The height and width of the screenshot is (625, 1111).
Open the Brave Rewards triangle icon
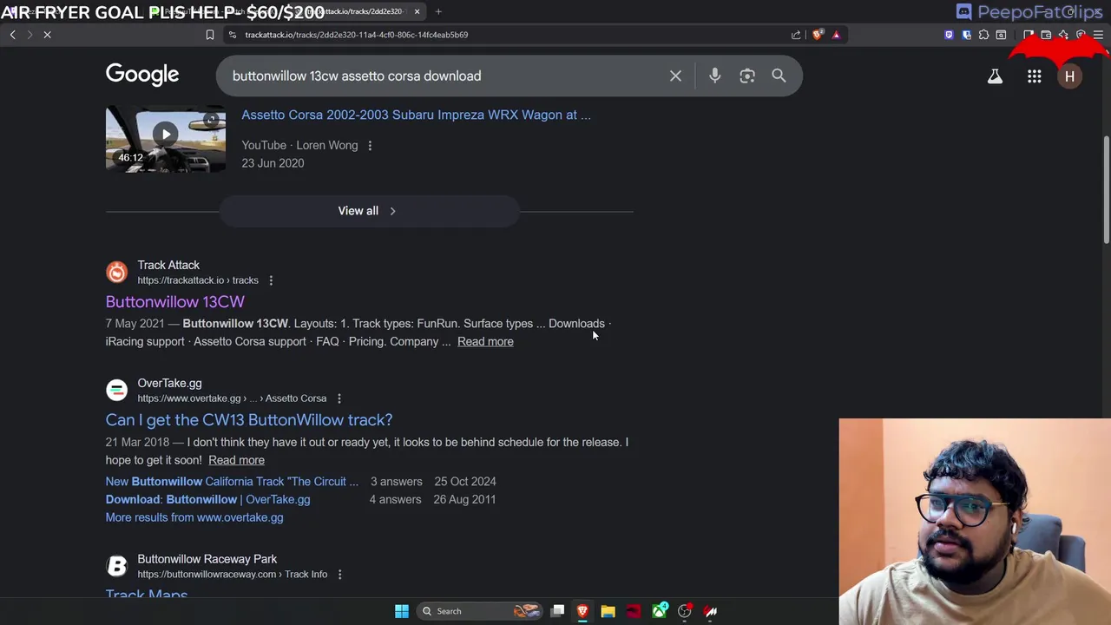(836, 35)
